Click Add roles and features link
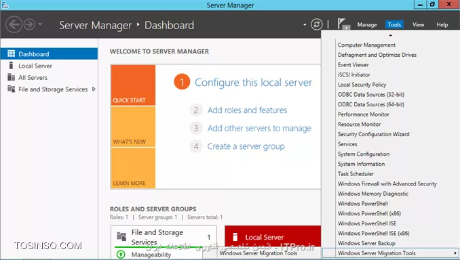The height and width of the screenshot is (260, 460). pyautogui.click(x=248, y=110)
